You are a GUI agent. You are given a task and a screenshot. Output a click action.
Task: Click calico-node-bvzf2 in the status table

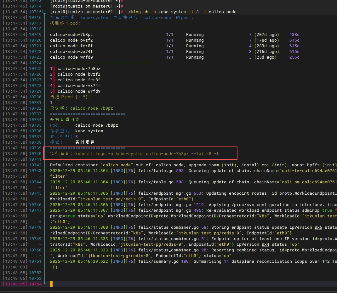click(x=71, y=40)
